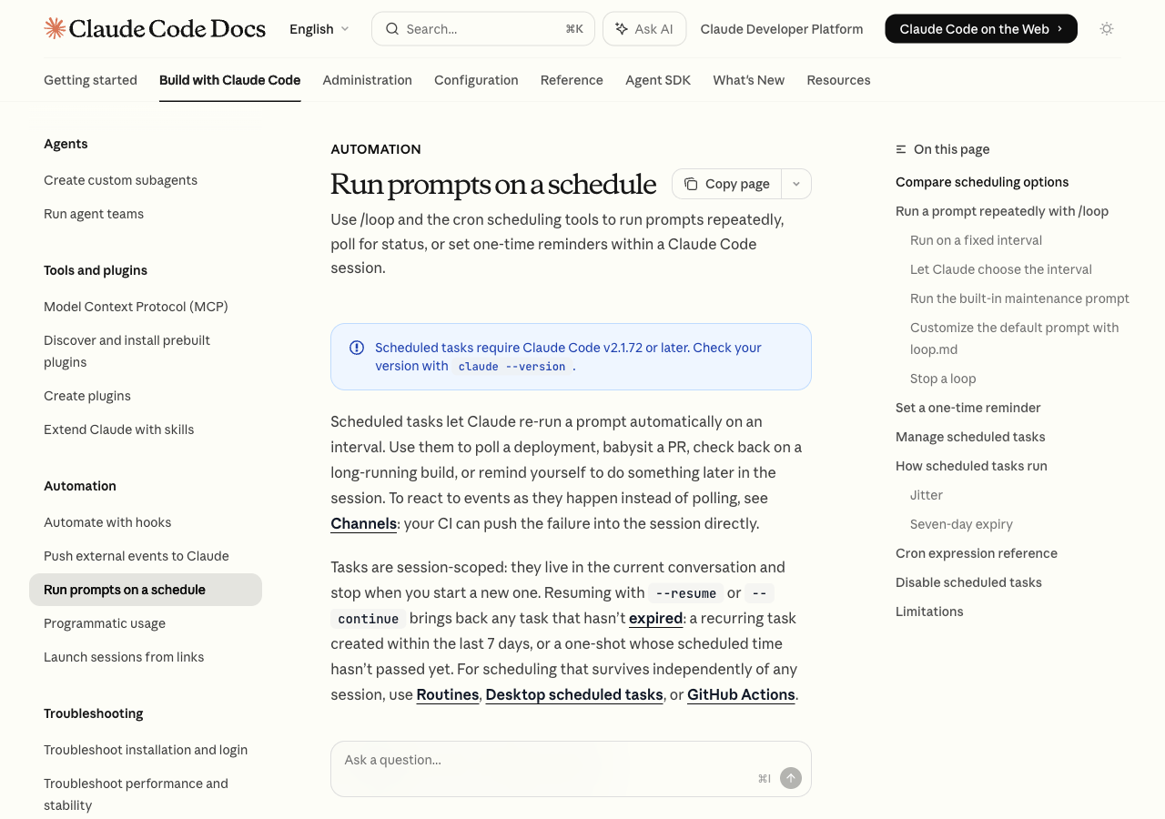This screenshot has width=1165, height=819.
Task: Open Launch sessions from links page
Action: click(124, 657)
